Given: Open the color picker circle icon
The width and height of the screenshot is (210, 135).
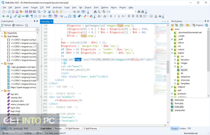Looking at the screenshot, I should 91,16.
